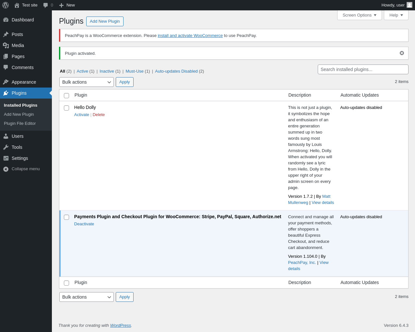
Task: Check the select-all checkbox in table footer
Action: pyautogui.click(x=66, y=283)
